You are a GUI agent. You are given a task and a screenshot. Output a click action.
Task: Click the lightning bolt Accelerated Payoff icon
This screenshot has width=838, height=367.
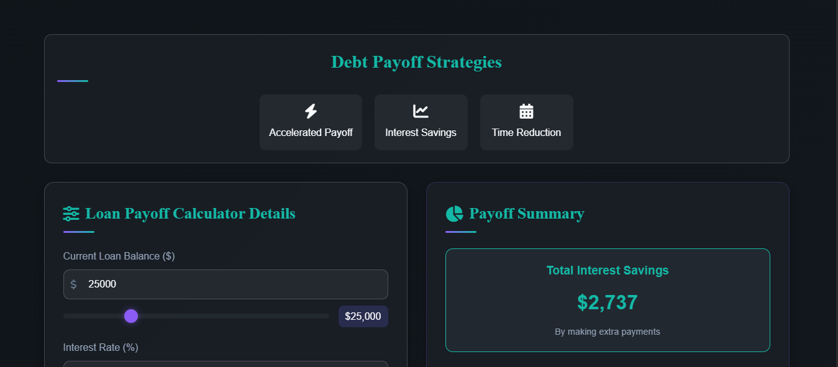(311, 111)
